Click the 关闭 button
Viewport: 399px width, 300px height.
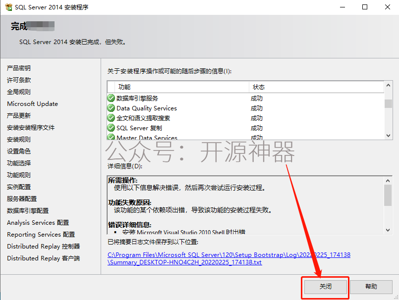click(x=326, y=287)
